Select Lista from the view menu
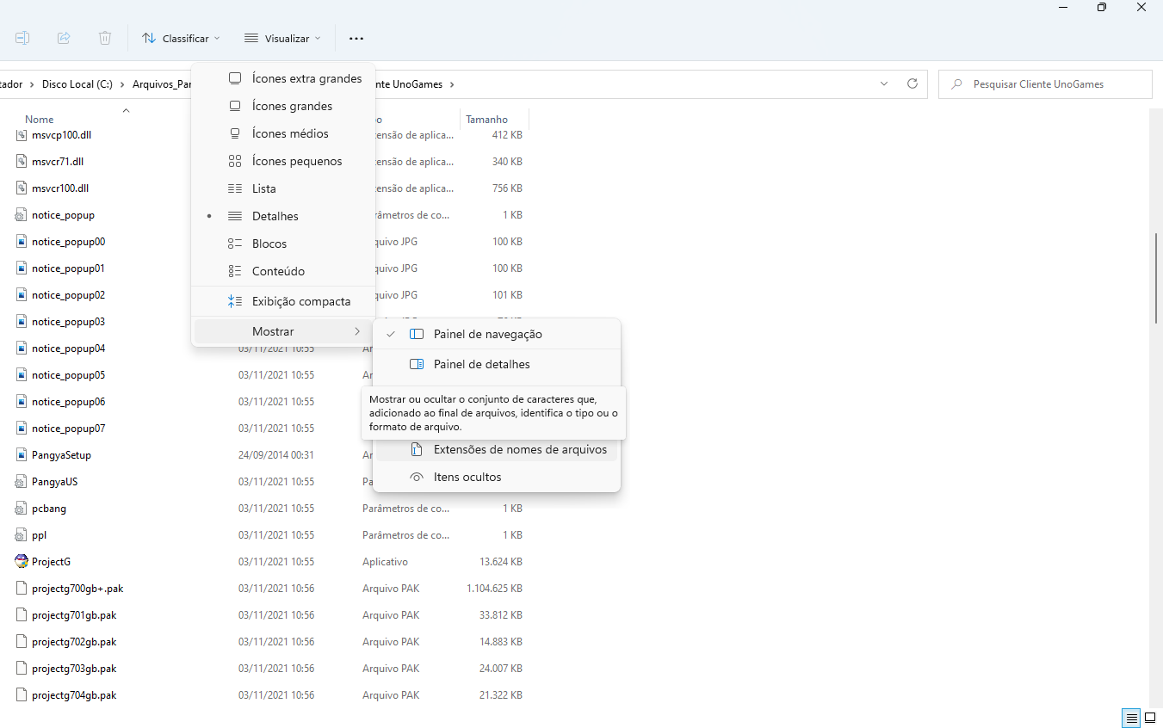 [264, 188]
